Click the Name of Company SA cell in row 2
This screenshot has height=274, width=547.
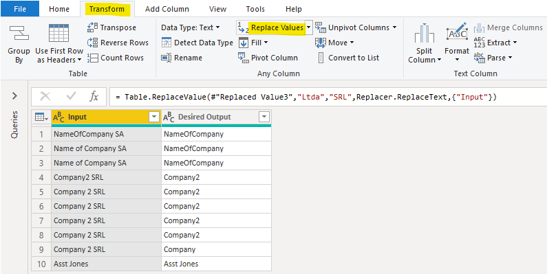[x=106, y=148]
